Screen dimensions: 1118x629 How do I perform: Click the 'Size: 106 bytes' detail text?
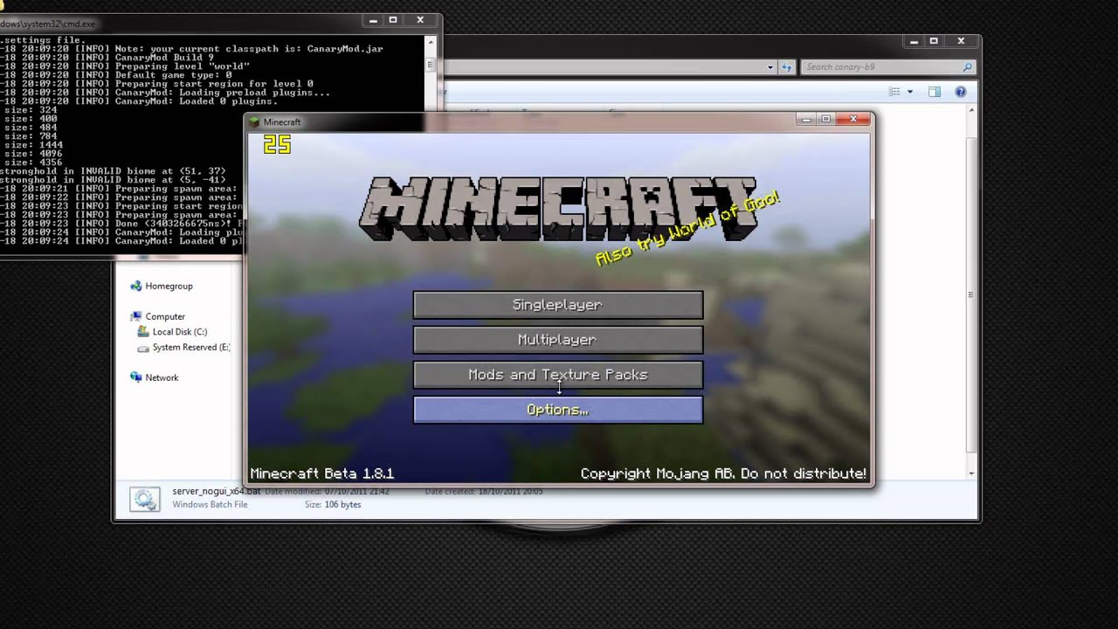333,505
